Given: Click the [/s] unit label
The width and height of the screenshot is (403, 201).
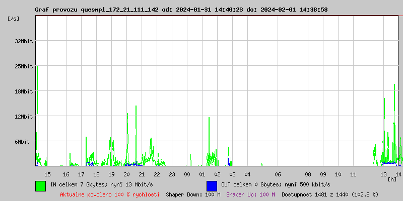Looking at the screenshot, I should point(14,19).
